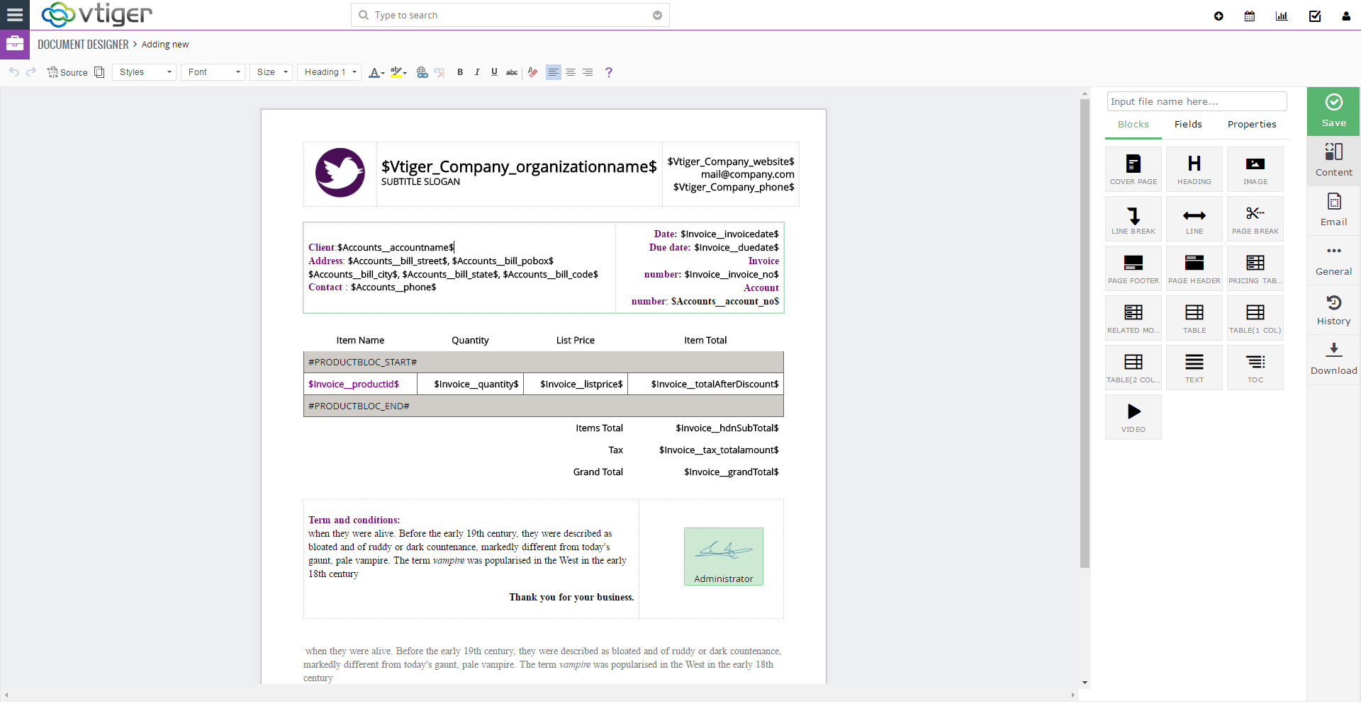1361x718 pixels.
Task: Add a Video block to the document
Action: click(1133, 416)
